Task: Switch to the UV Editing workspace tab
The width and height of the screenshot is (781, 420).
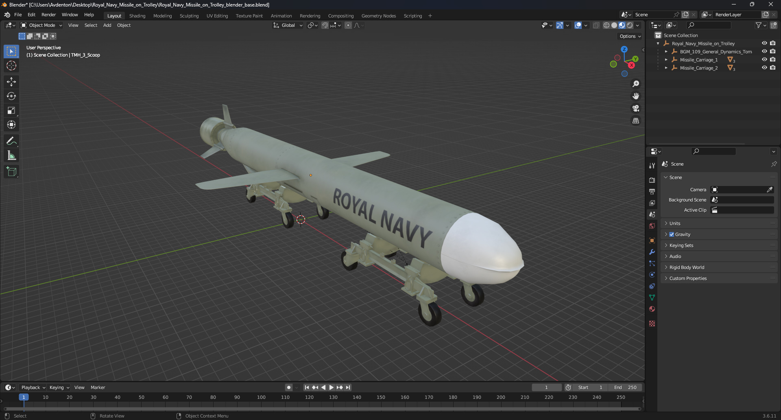Action: pyautogui.click(x=217, y=16)
